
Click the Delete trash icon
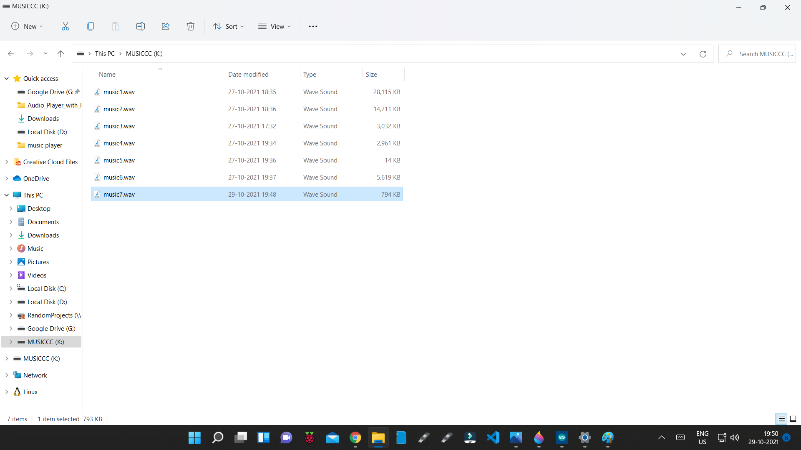191,26
